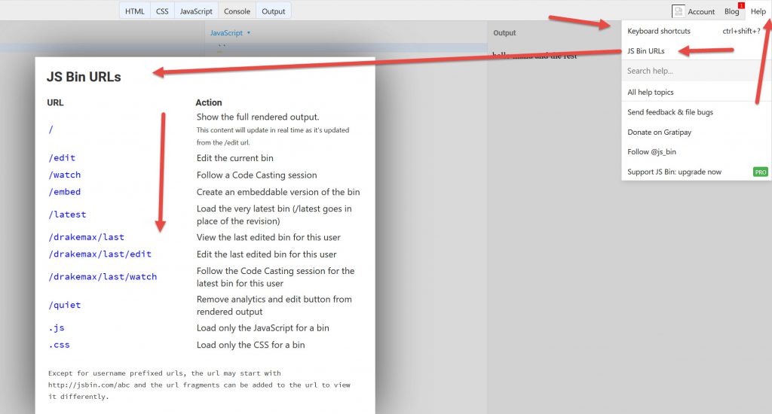Choose JS Bin URLs menu entry
Image resolution: width=772 pixels, height=414 pixels.
(x=646, y=51)
